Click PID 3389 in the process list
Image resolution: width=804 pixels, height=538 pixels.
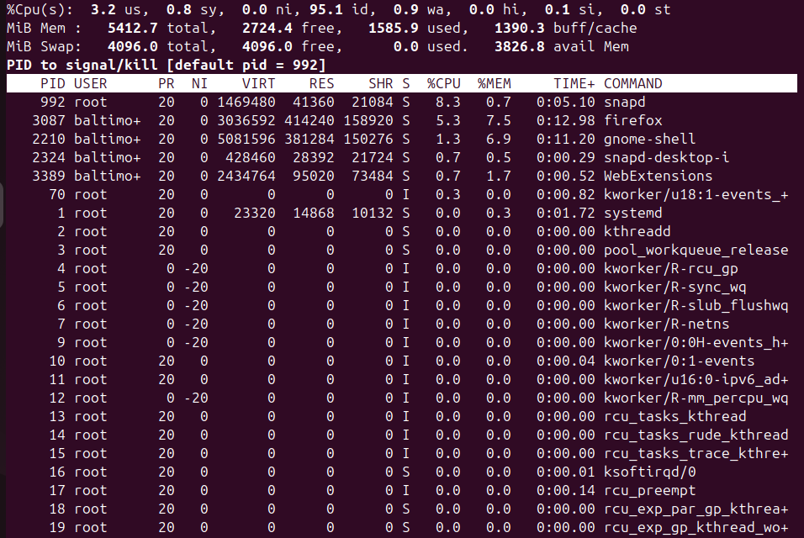pyautogui.click(x=49, y=176)
